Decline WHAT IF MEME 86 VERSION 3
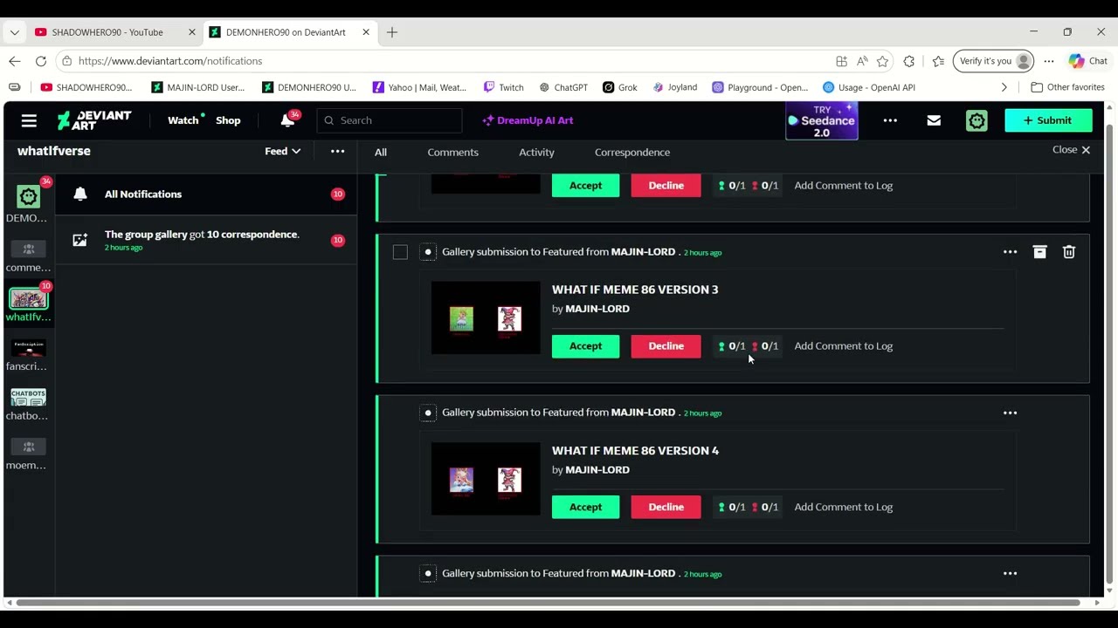The image size is (1118, 628). [666, 346]
